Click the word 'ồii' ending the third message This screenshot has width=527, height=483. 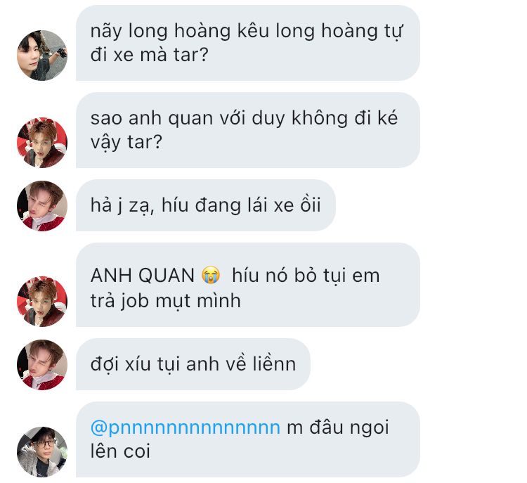[311, 205]
